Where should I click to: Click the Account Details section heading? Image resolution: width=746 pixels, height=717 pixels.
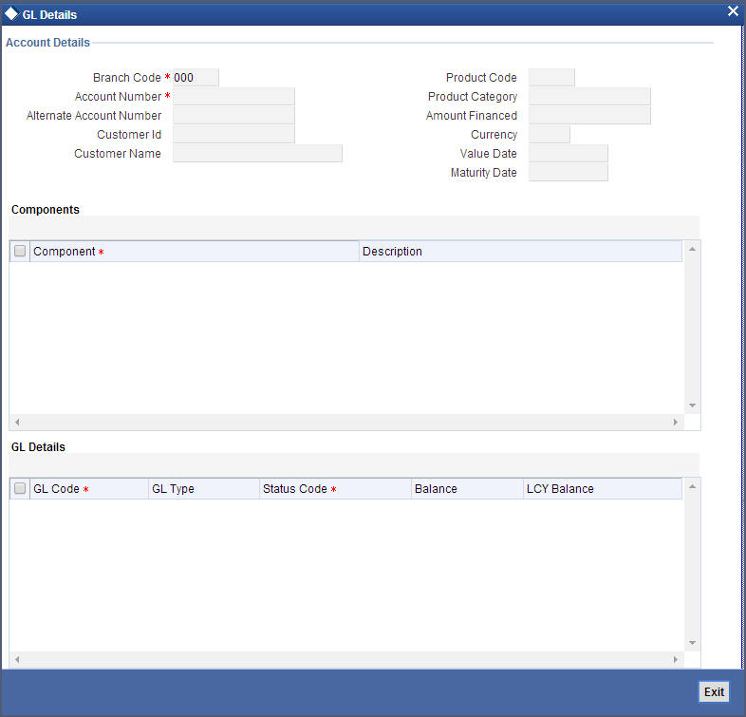(47, 43)
